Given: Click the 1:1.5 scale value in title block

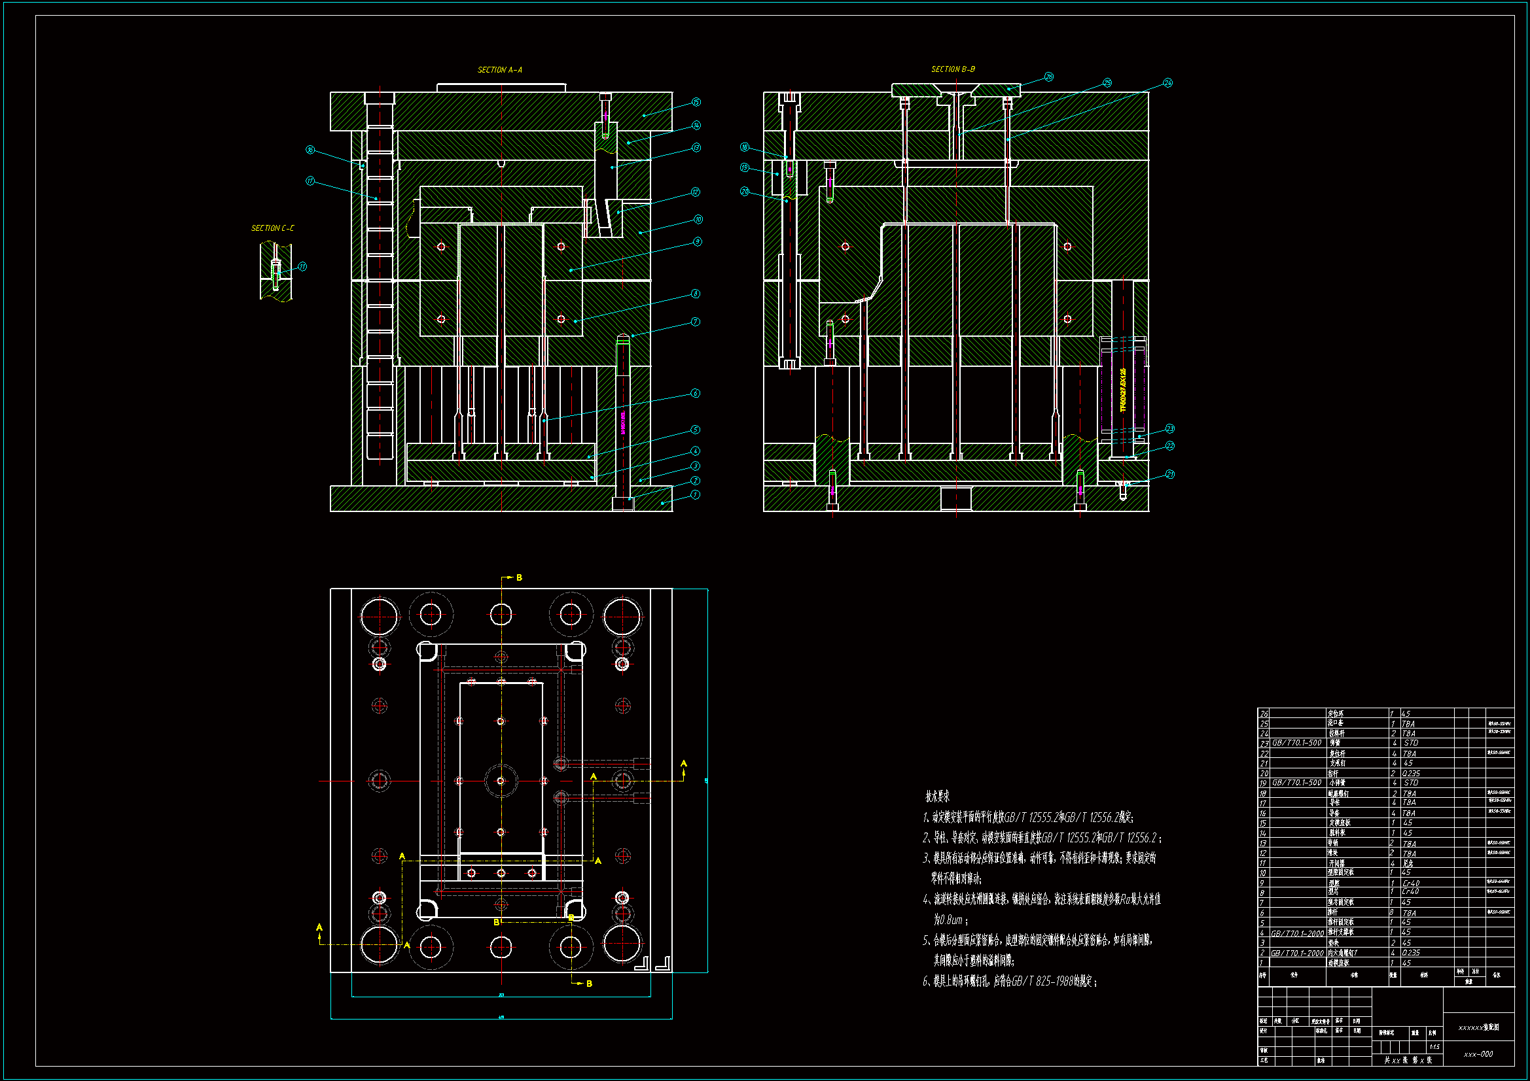Looking at the screenshot, I should click(x=1434, y=1047).
